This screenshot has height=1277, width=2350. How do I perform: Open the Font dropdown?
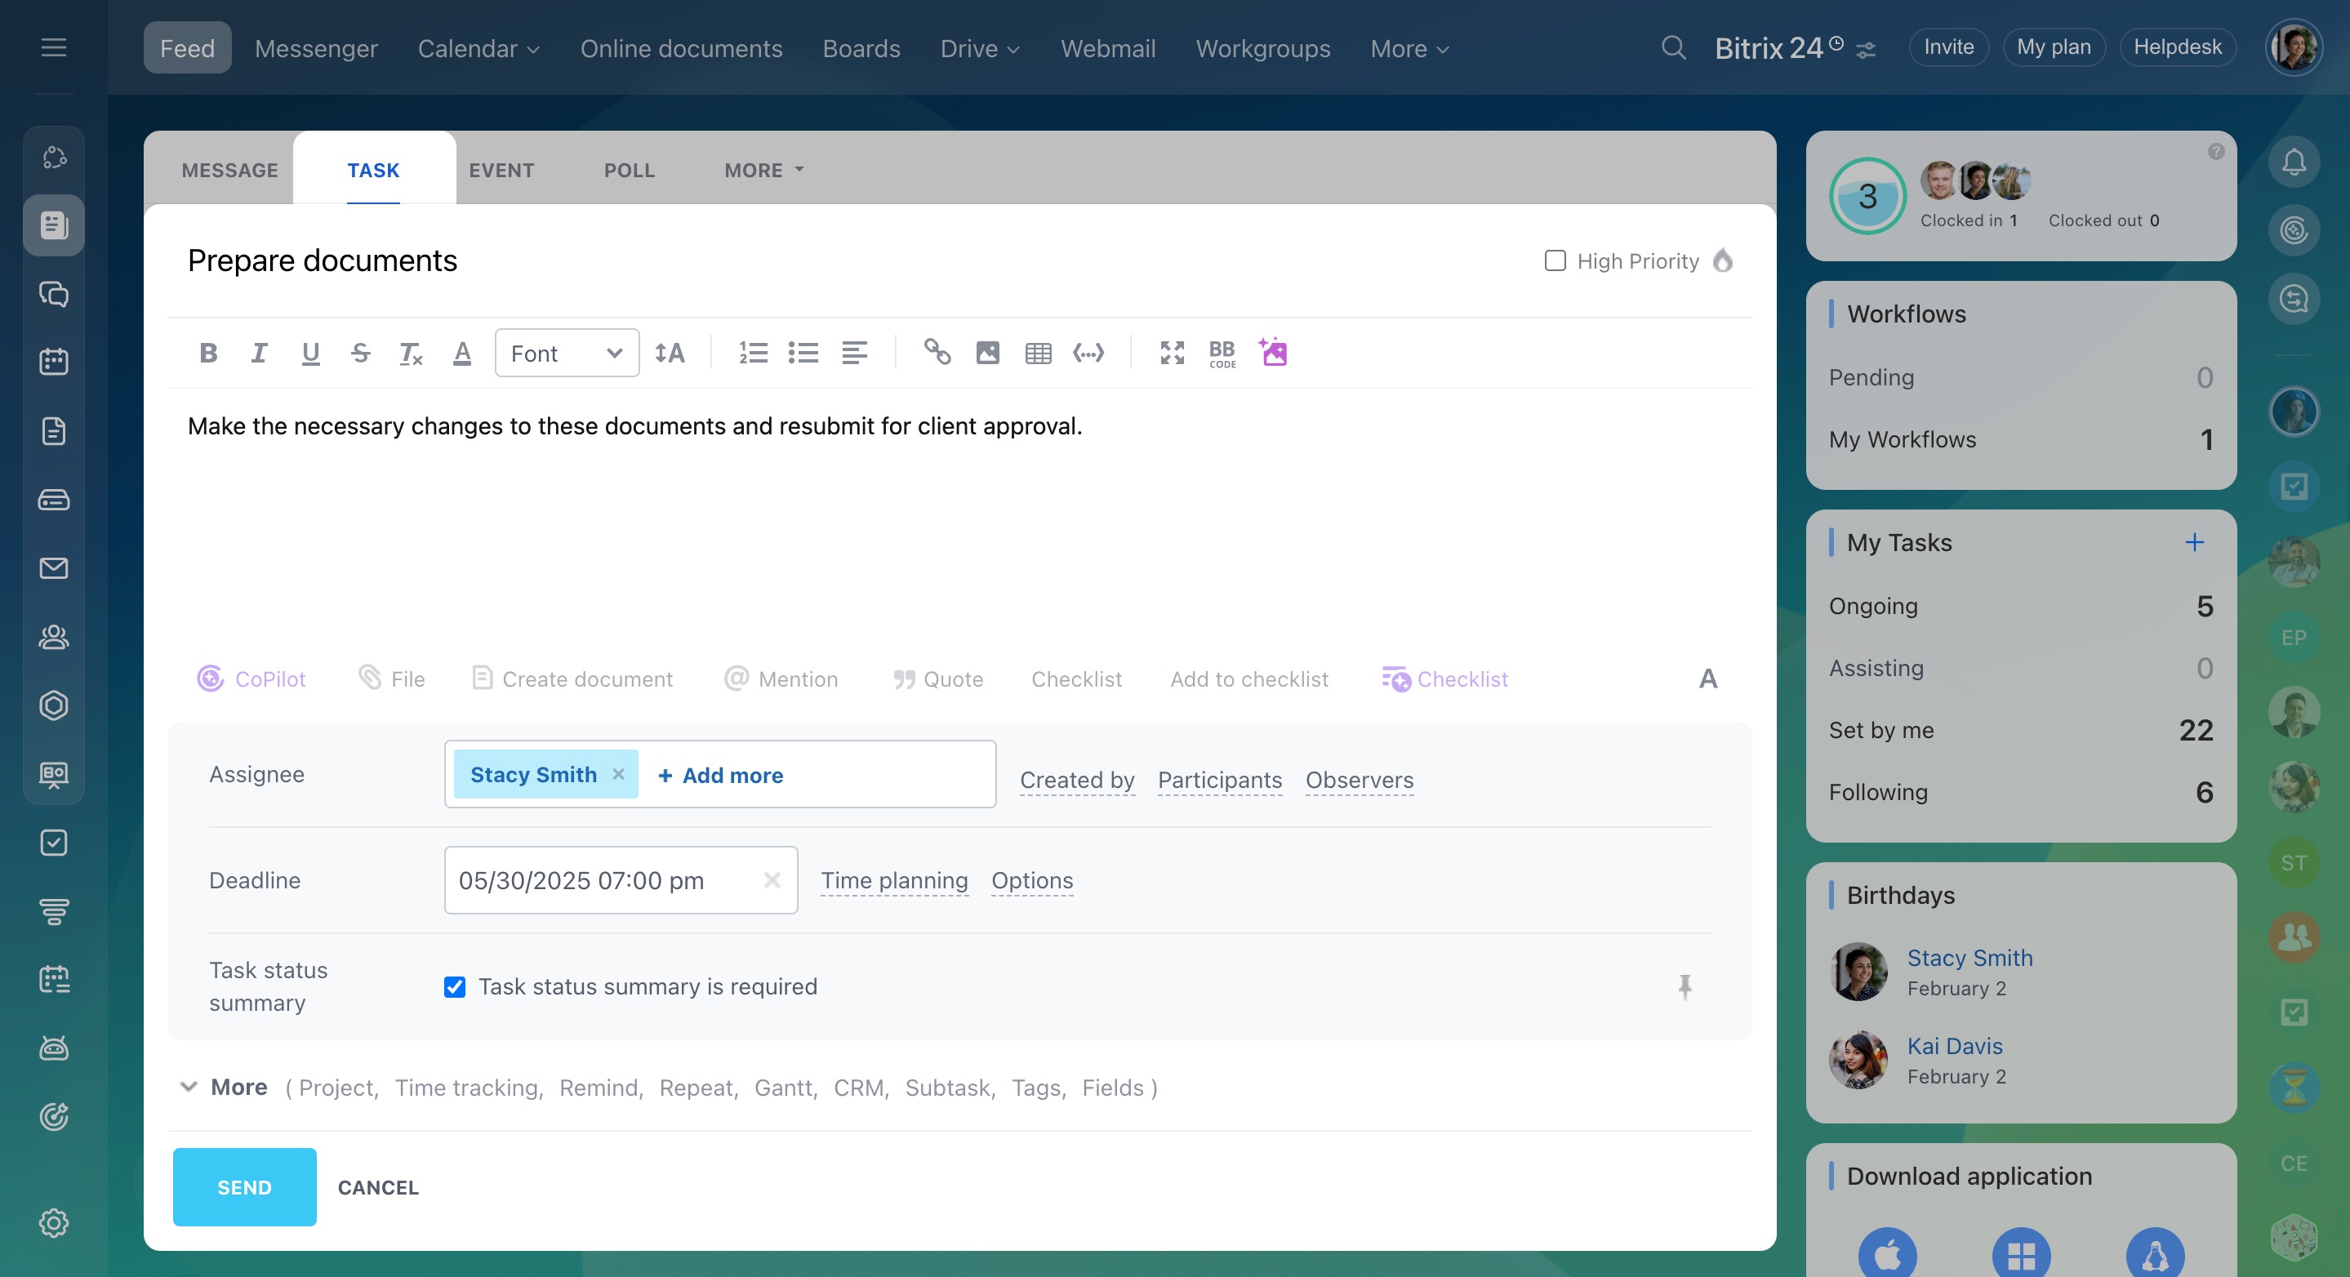(567, 353)
